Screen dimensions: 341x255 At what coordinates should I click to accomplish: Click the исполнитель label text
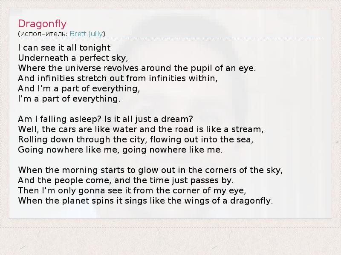tap(43, 34)
